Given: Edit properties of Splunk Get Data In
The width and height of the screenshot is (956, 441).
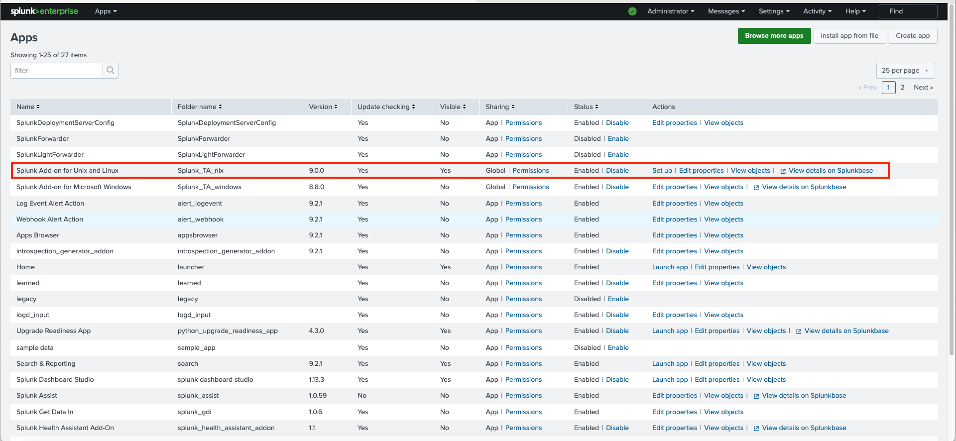Looking at the screenshot, I should pyautogui.click(x=675, y=412).
